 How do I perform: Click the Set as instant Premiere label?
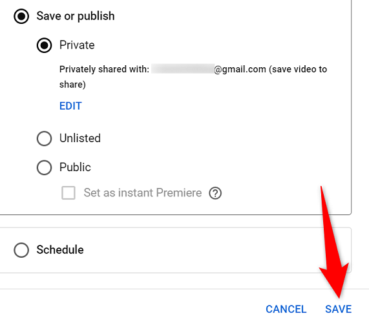click(143, 193)
